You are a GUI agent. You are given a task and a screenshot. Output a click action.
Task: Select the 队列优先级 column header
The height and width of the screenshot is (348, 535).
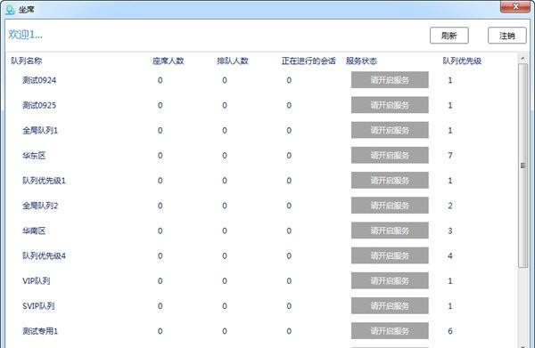coord(462,61)
